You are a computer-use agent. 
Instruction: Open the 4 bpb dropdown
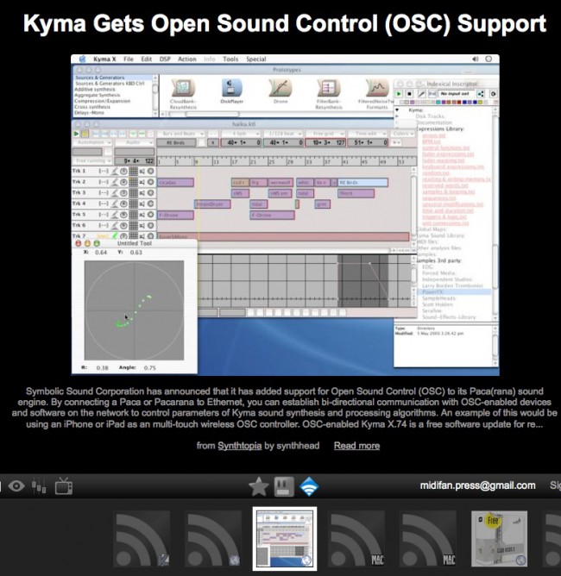click(x=241, y=134)
